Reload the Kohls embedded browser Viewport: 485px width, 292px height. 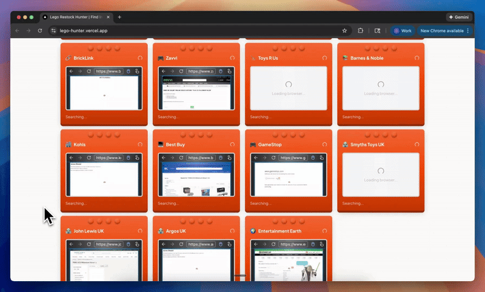coord(89,158)
